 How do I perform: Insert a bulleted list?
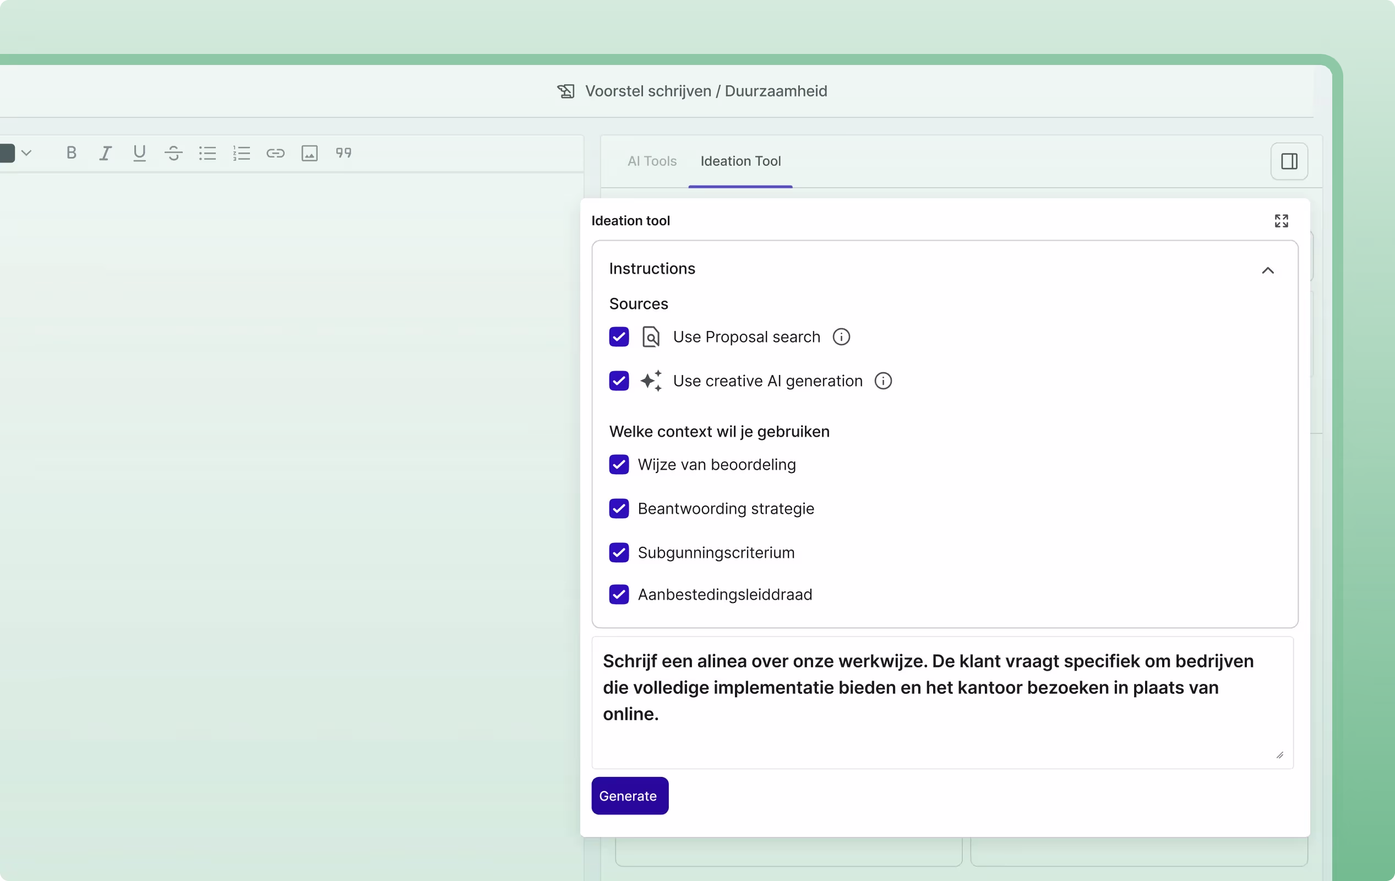(208, 153)
